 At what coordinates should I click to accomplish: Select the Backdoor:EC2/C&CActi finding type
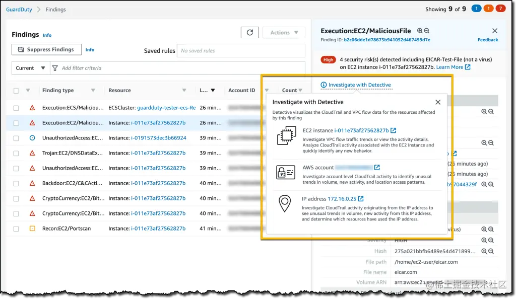pyautogui.click(x=72, y=183)
